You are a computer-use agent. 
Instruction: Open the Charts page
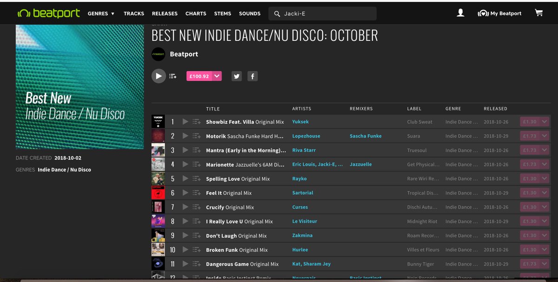196,13
